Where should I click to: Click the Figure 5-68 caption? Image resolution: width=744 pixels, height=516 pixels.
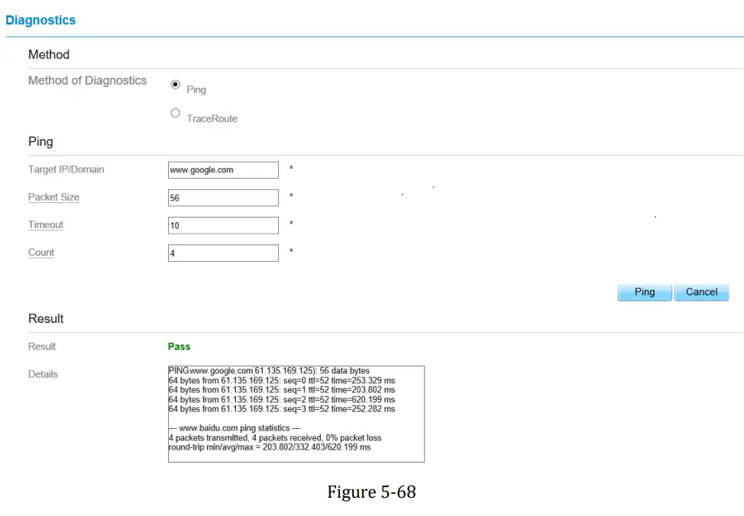coord(371,492)
